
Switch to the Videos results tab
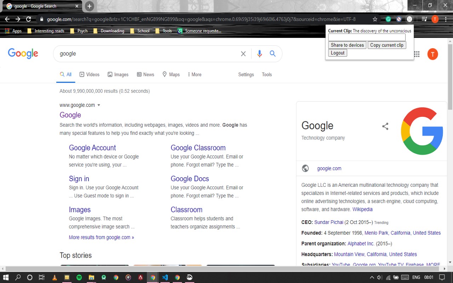tap(90, 75)
